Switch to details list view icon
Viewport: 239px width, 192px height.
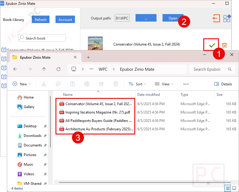pyautogui.click(x=228, y=188)
